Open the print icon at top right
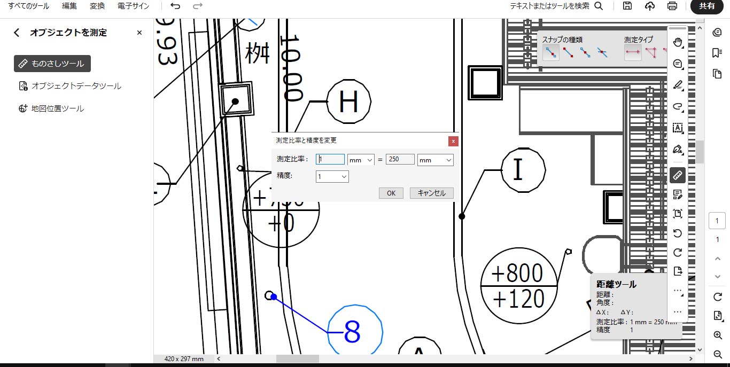The image size is (730, 367). click(x=672, y=6)
